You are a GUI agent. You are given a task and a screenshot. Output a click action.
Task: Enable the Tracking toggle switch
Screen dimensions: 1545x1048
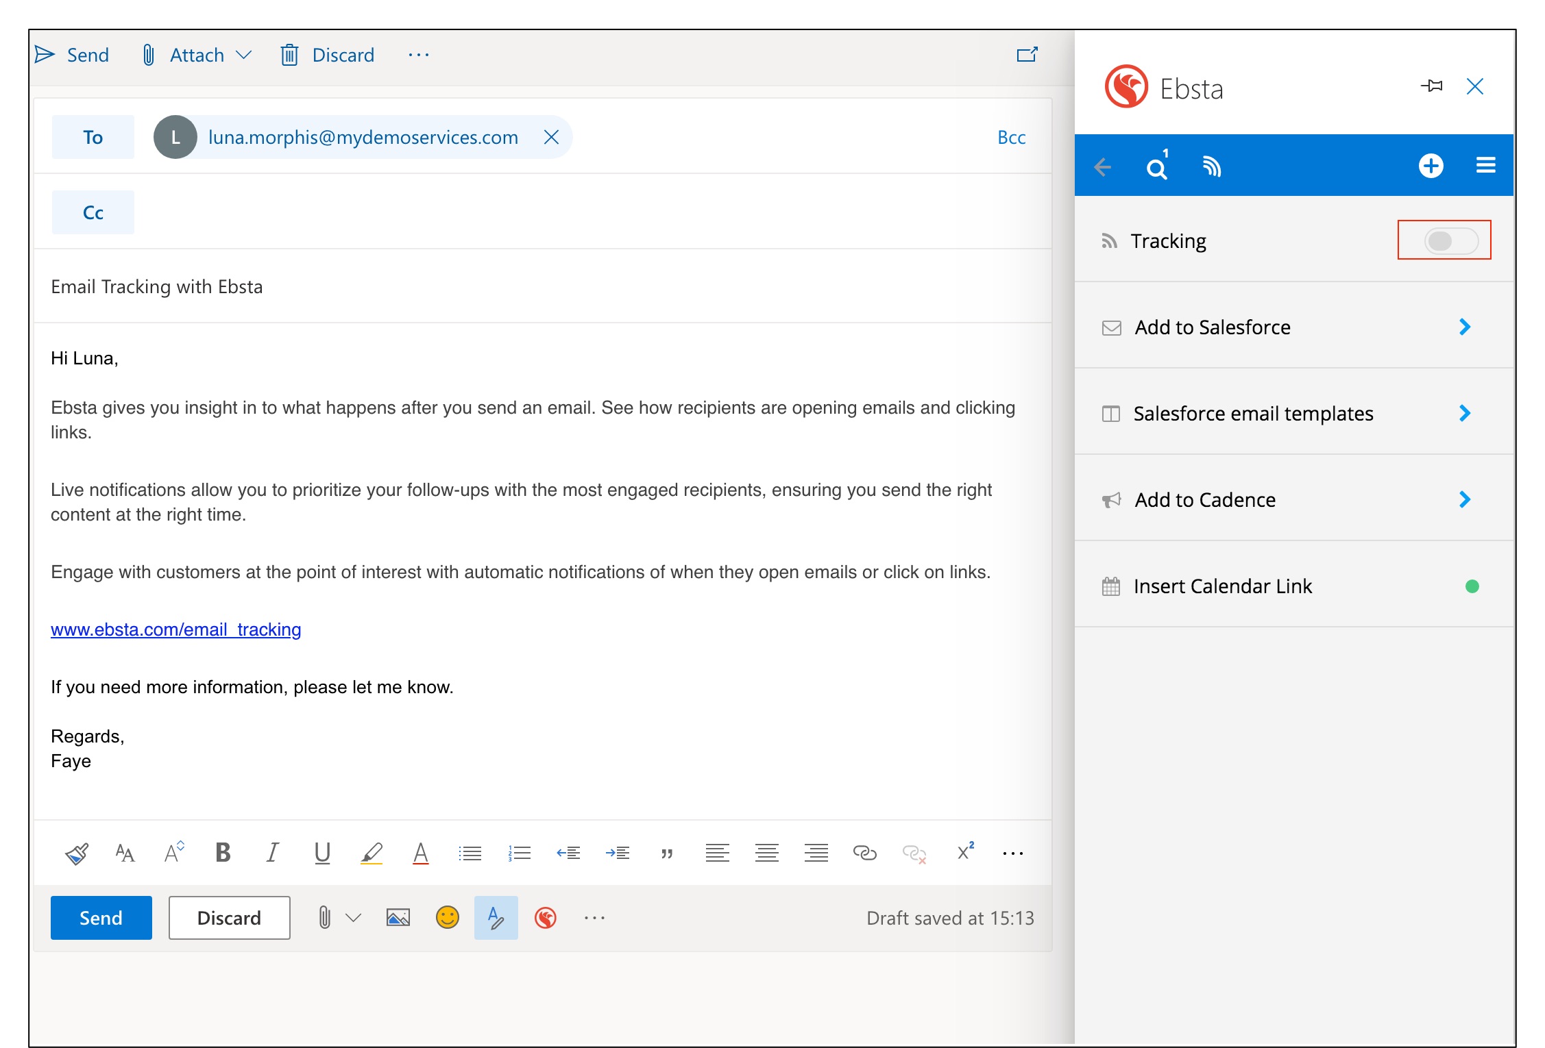pyautogui.click(x=1450, y=241)
